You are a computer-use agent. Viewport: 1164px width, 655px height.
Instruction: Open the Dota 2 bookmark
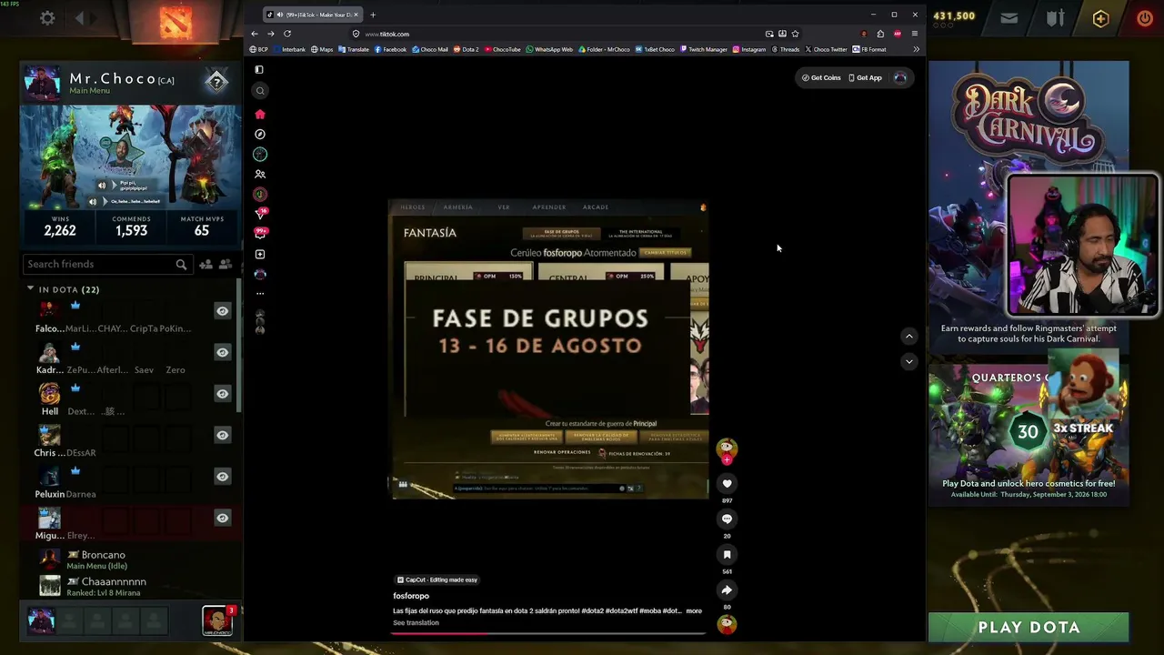466,49
